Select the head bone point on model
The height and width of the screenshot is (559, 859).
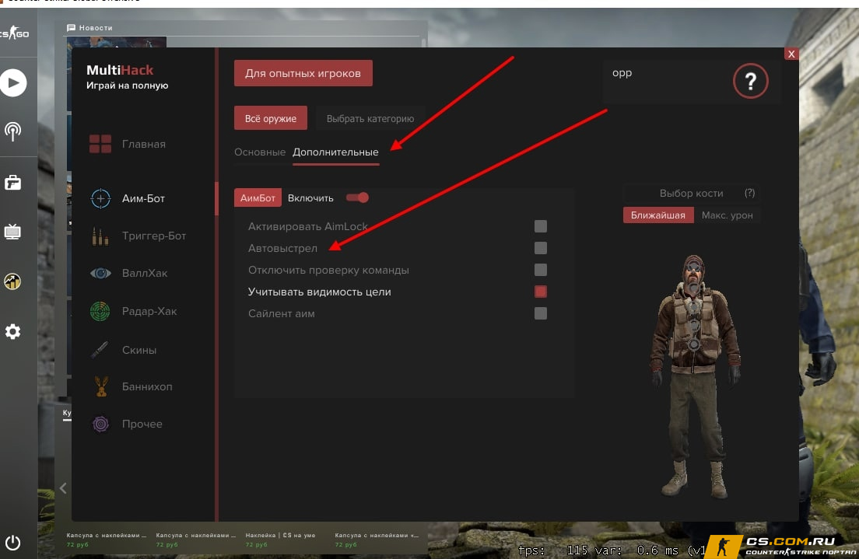pyautogui.click(x=693, y=269)
